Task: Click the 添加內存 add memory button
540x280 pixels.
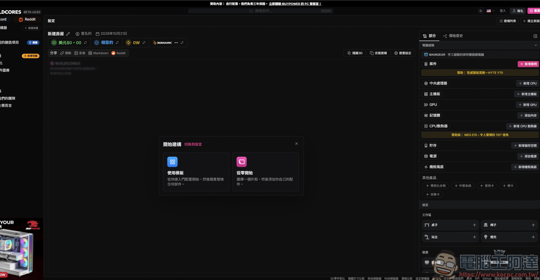Action: click(x=528, y=116)
